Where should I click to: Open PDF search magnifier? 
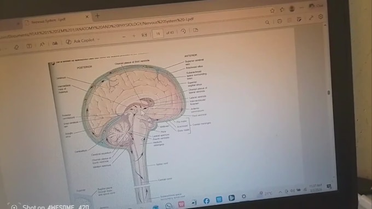point(268,22)
